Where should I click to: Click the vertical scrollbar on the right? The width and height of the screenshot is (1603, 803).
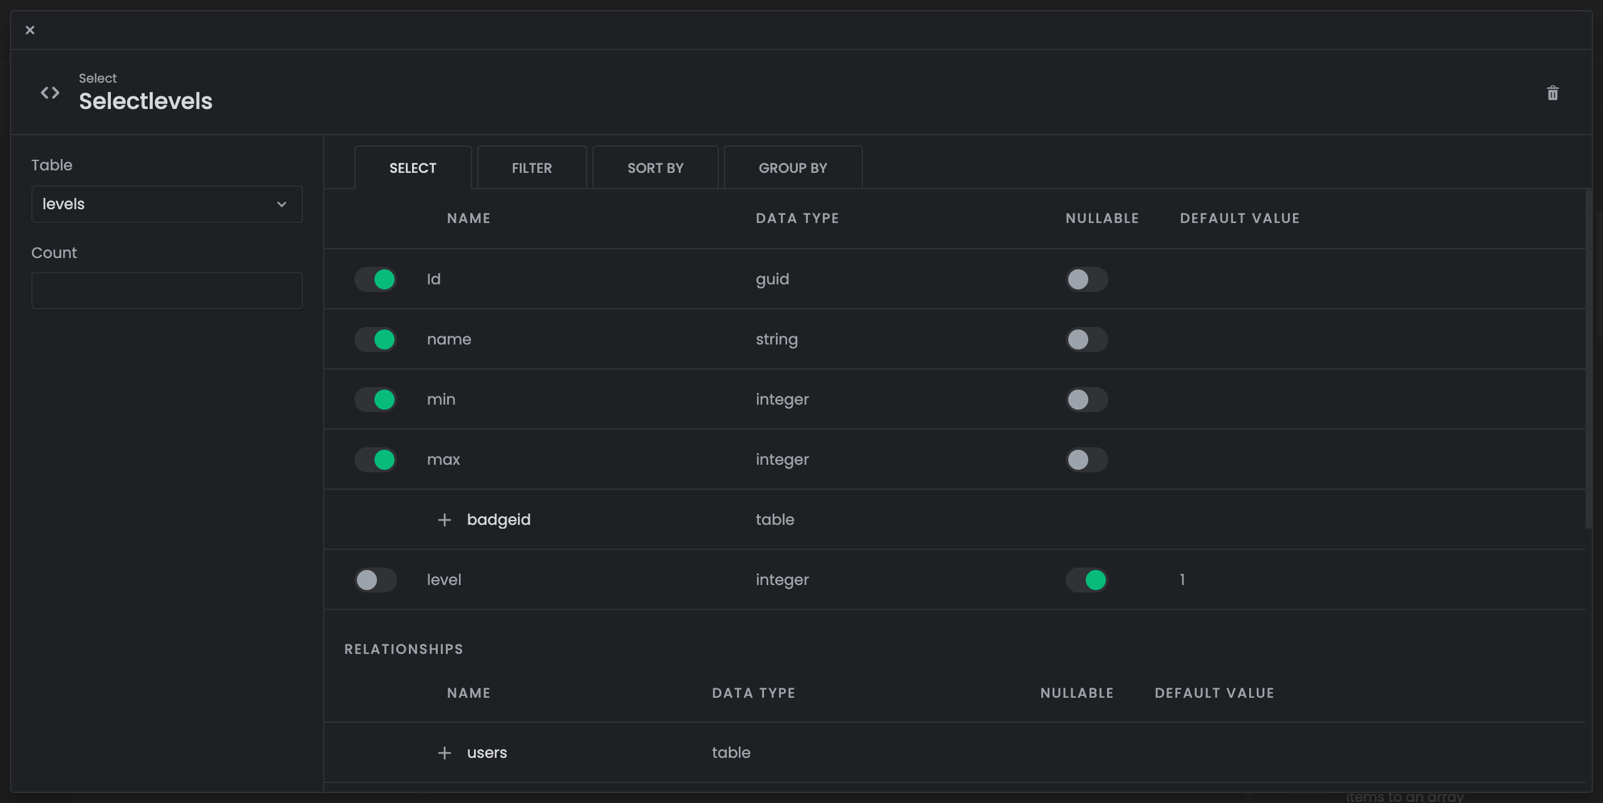pos(1588,357)
